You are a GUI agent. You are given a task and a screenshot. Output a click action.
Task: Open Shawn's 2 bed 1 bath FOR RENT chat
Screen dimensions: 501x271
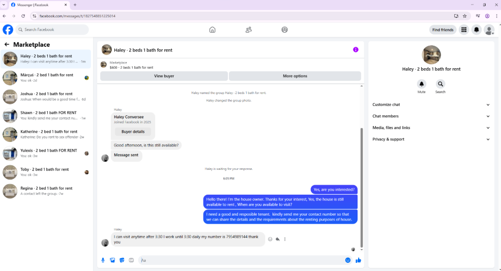tap(46, 115)
